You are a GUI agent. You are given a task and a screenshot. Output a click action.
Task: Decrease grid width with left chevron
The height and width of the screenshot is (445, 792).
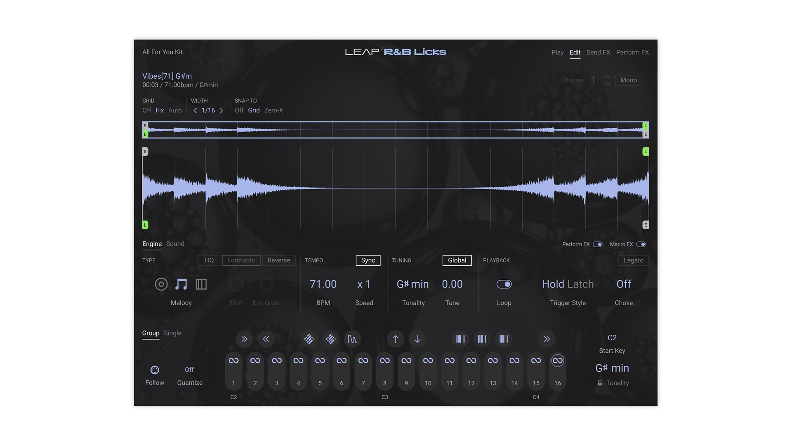click(x=195, y=110)
